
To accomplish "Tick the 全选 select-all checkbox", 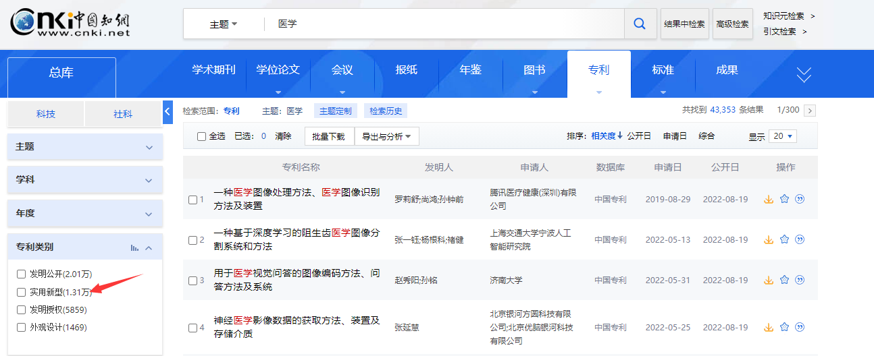I will (201, 136).
